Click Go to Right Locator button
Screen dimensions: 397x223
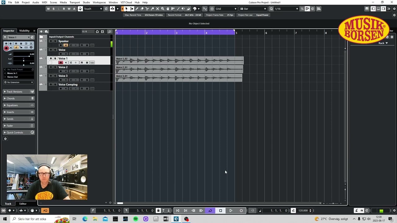click(x=185, y=211)
